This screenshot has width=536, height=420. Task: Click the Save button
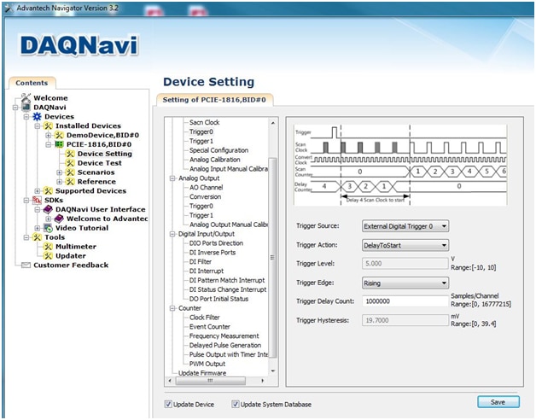click(498, 402)
